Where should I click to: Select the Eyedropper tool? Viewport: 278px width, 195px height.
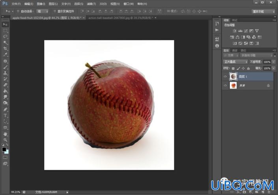pyautogui.click(x=5, y=54)
